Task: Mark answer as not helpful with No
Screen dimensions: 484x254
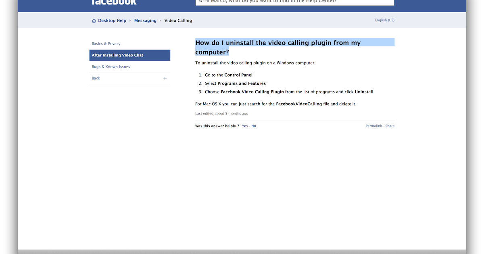Action: tap(254, 126)
